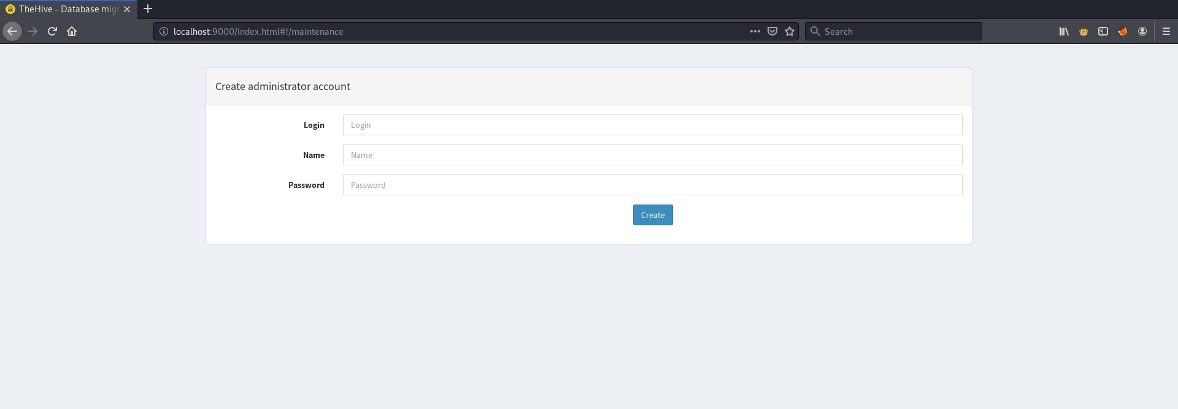Click the Password input box
This screenshot has width=1178, height=409.
click(652, 185)
